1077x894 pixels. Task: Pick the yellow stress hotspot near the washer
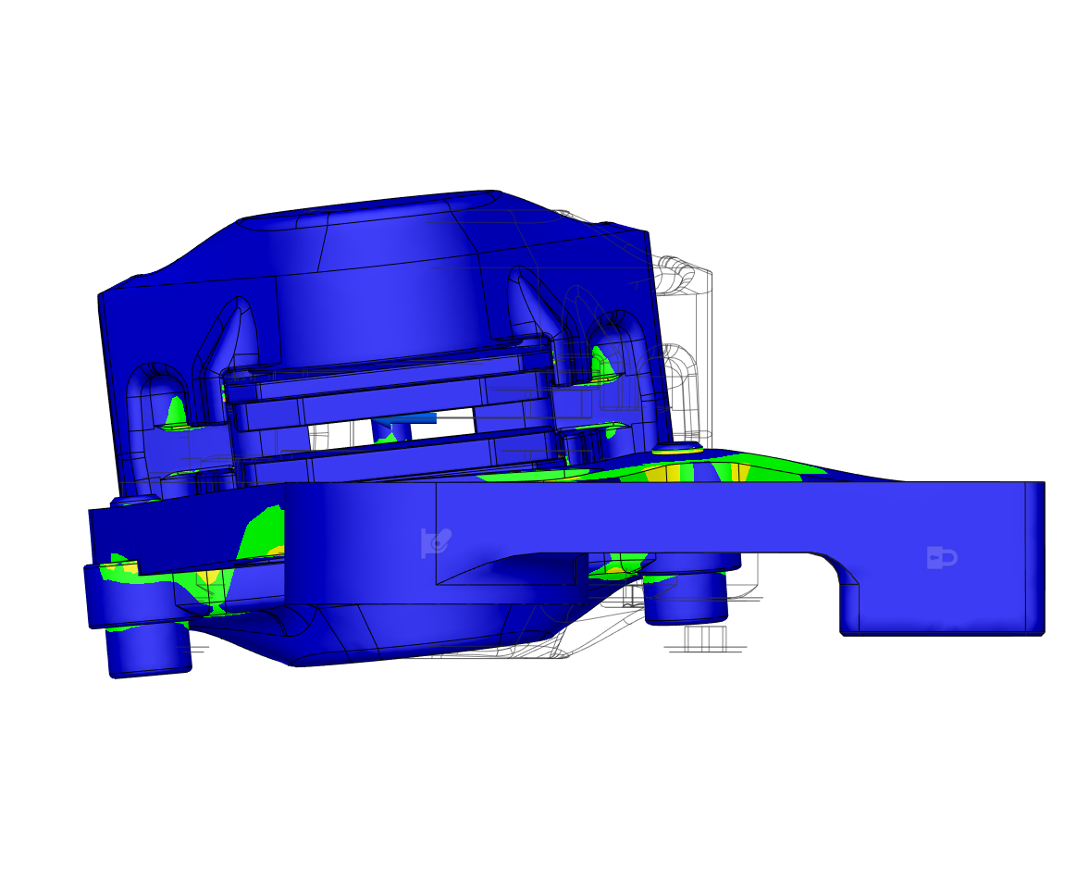click(x=656, y=473)
